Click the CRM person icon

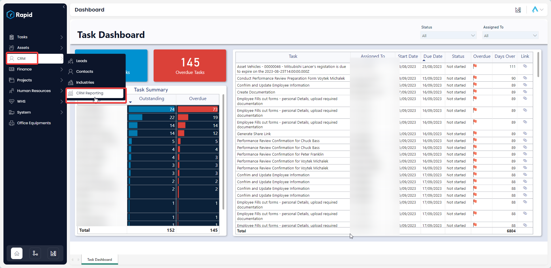point(12,59)
